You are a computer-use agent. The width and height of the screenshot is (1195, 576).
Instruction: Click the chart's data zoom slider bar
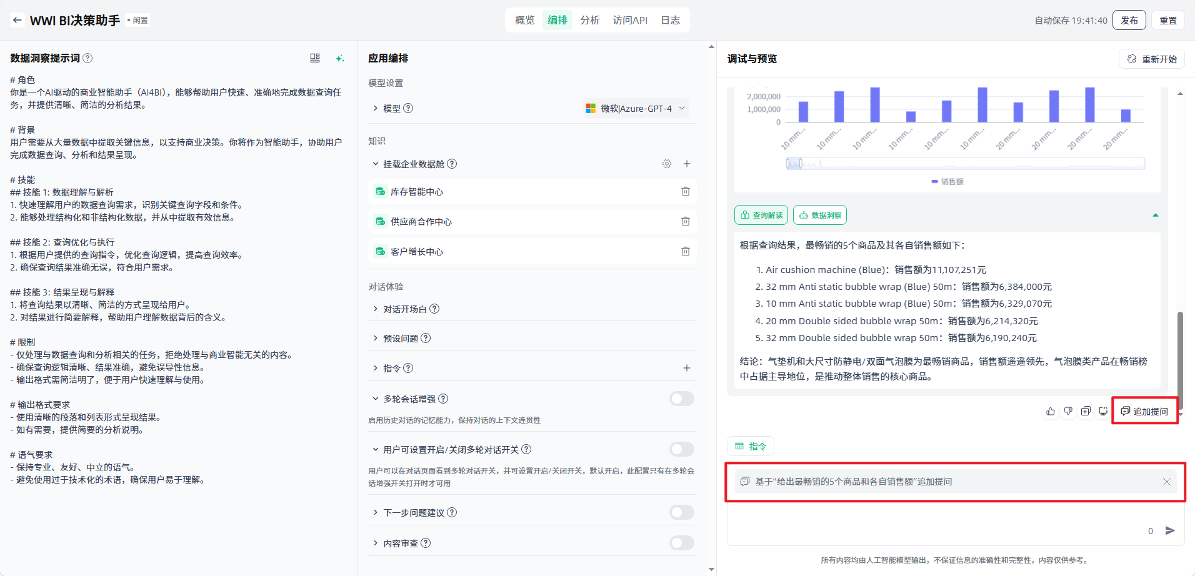tap(965, 164)
